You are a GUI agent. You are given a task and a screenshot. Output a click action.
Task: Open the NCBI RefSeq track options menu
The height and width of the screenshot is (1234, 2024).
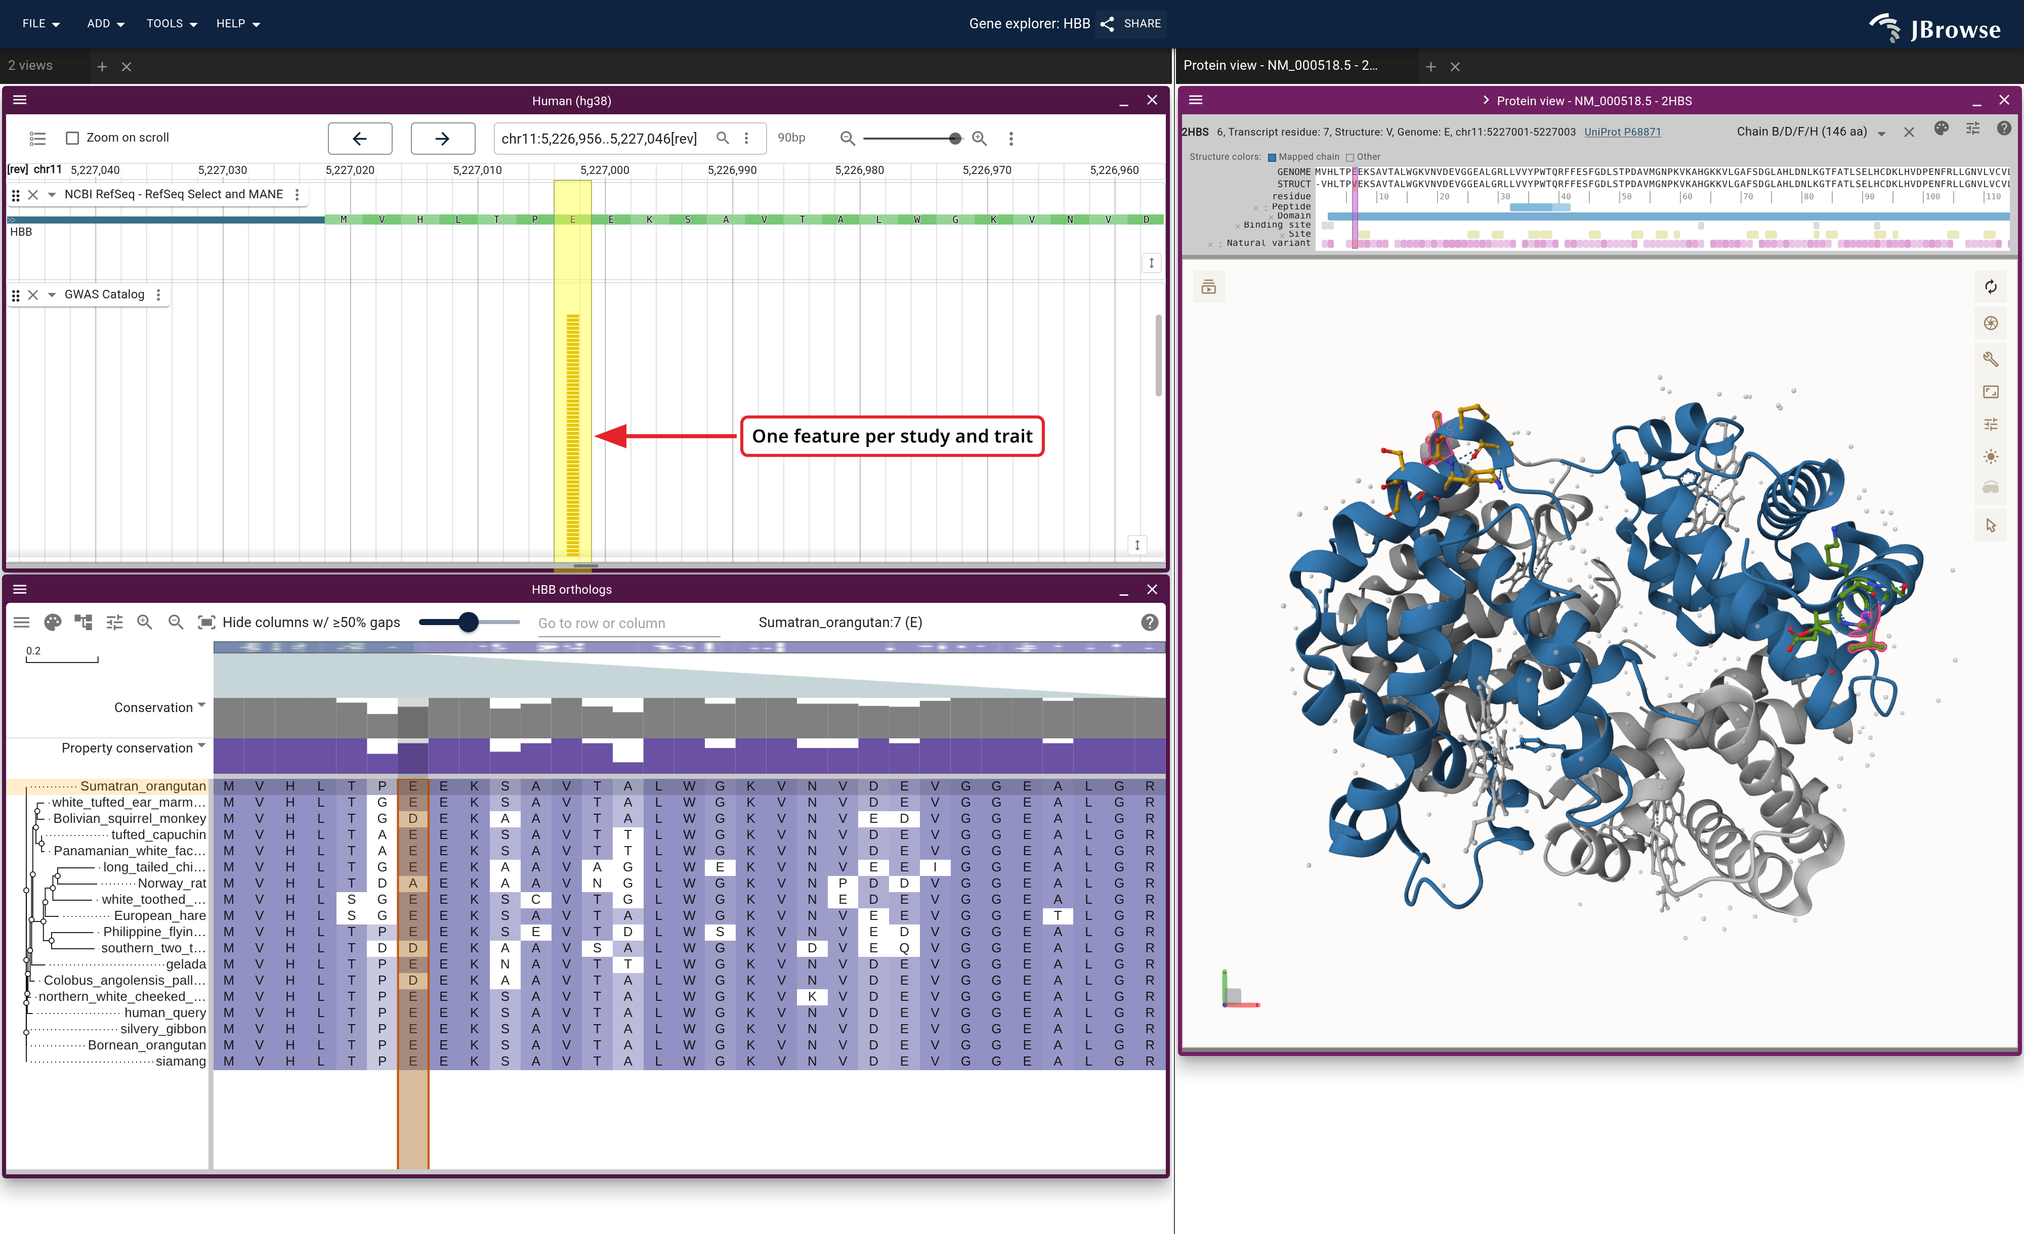298,195
